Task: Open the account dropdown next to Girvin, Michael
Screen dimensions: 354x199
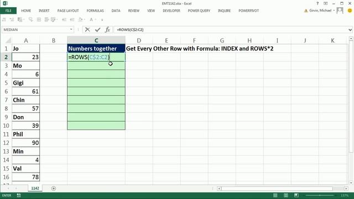Action: pyautogui.click(x=334, y=11)
